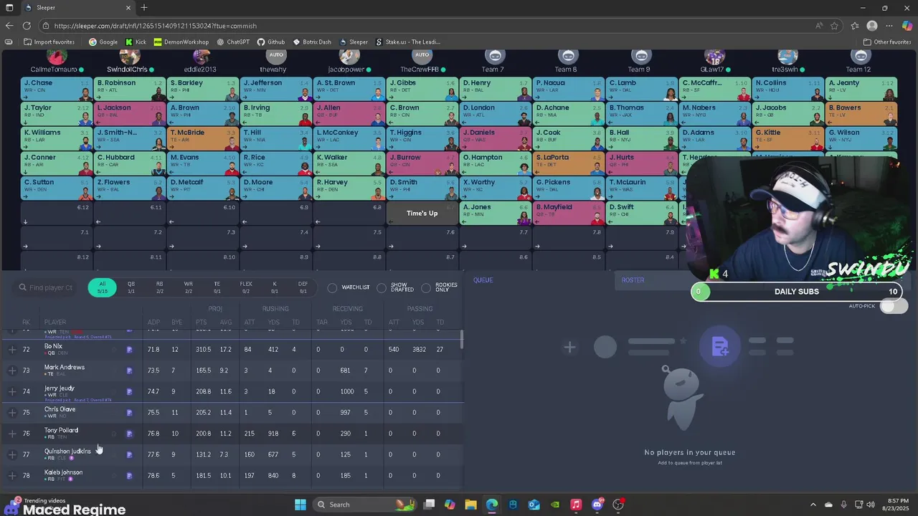Open the Windows Start menu
918x516 pixels.
pyautogui.click(x=301, y=505)
